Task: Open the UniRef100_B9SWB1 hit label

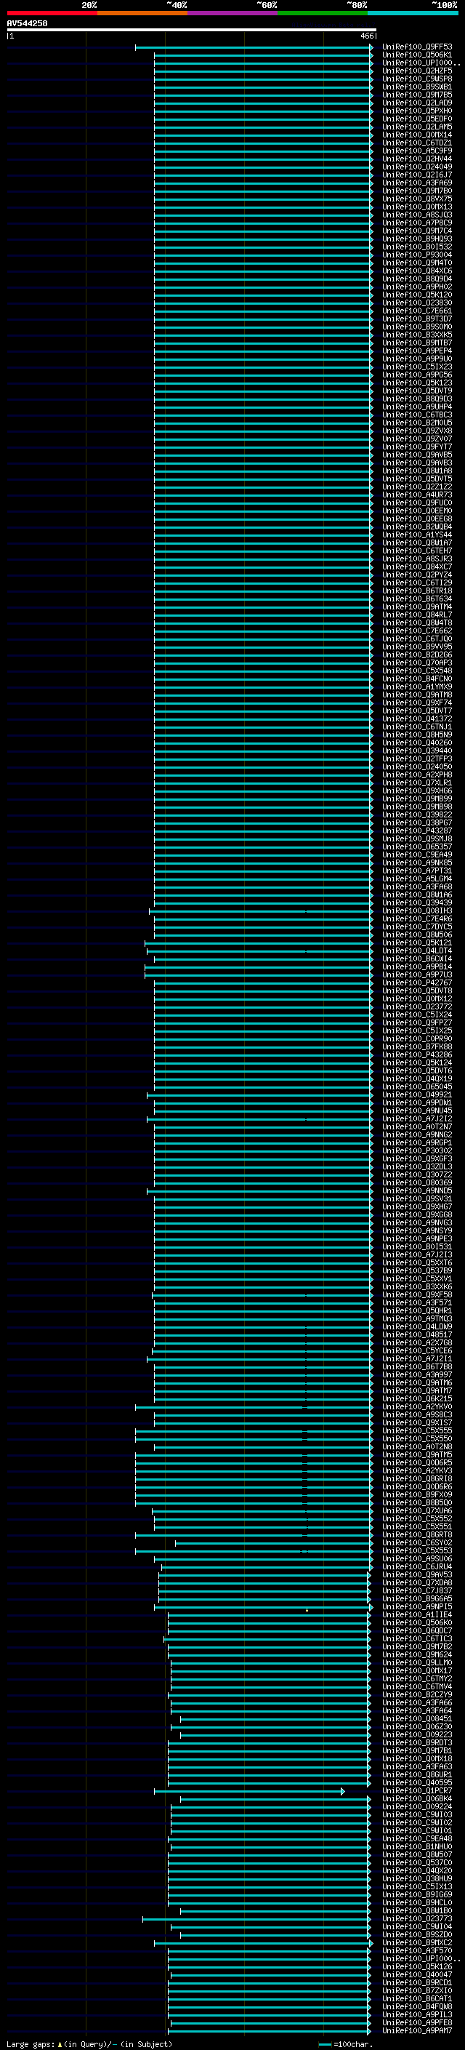Action: tap(416, 87)
